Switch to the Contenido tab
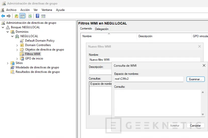 (86, 28)
